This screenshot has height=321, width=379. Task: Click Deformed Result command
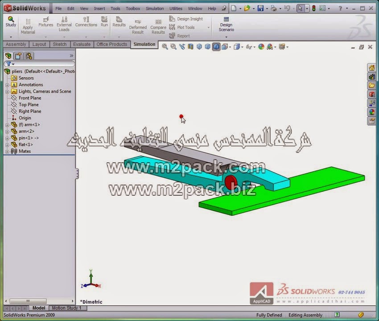(x=138, y=27)
